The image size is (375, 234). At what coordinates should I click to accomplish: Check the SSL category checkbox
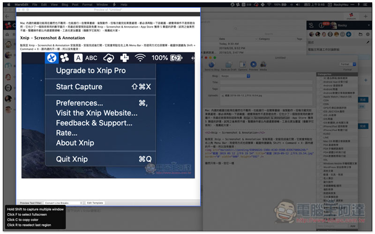tap(321, 160)
